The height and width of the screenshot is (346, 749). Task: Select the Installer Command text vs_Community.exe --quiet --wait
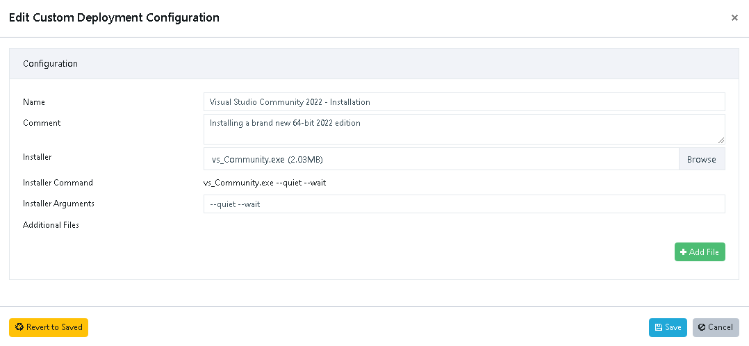[265, 183]
